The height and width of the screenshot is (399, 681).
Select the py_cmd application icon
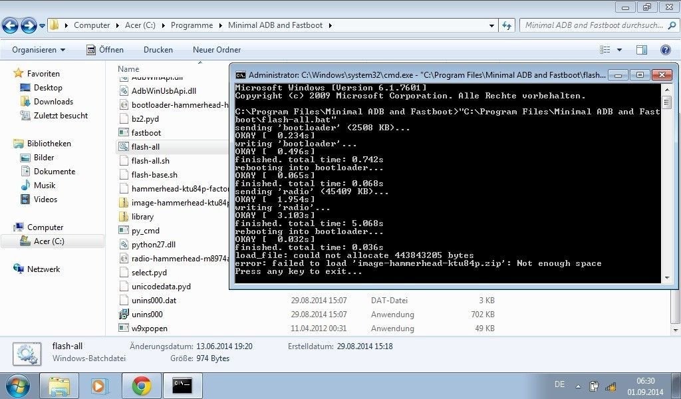coord(124,231)
